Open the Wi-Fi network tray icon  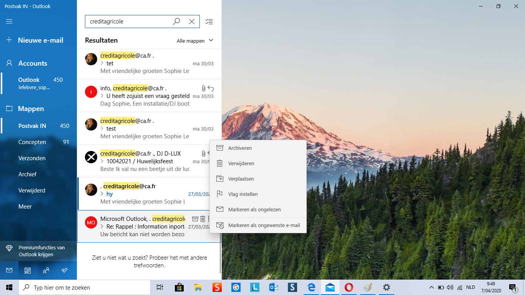tap(460, 287)
